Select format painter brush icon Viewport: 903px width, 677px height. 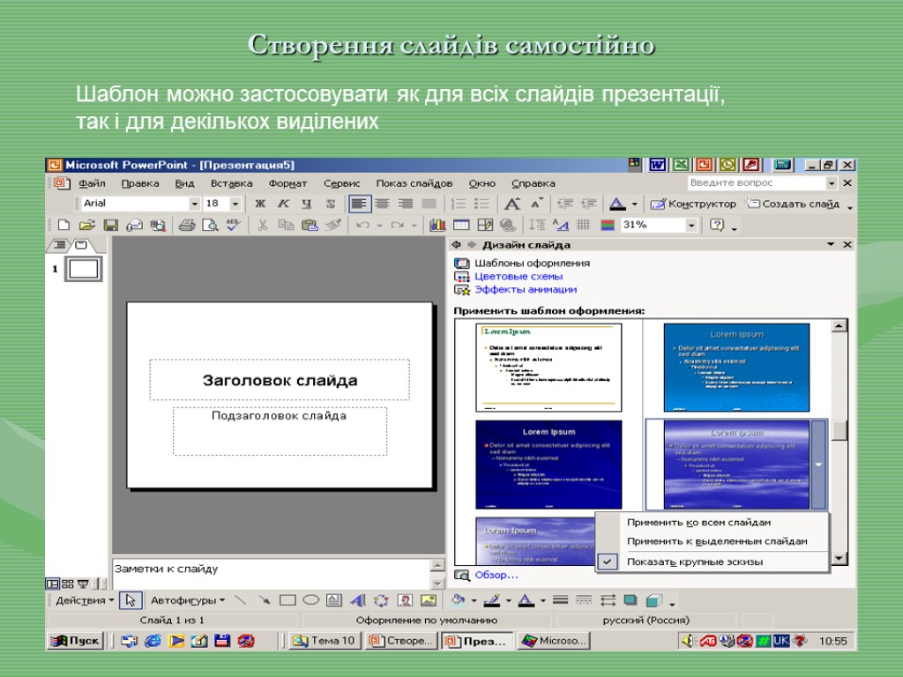tap(332, 225)
